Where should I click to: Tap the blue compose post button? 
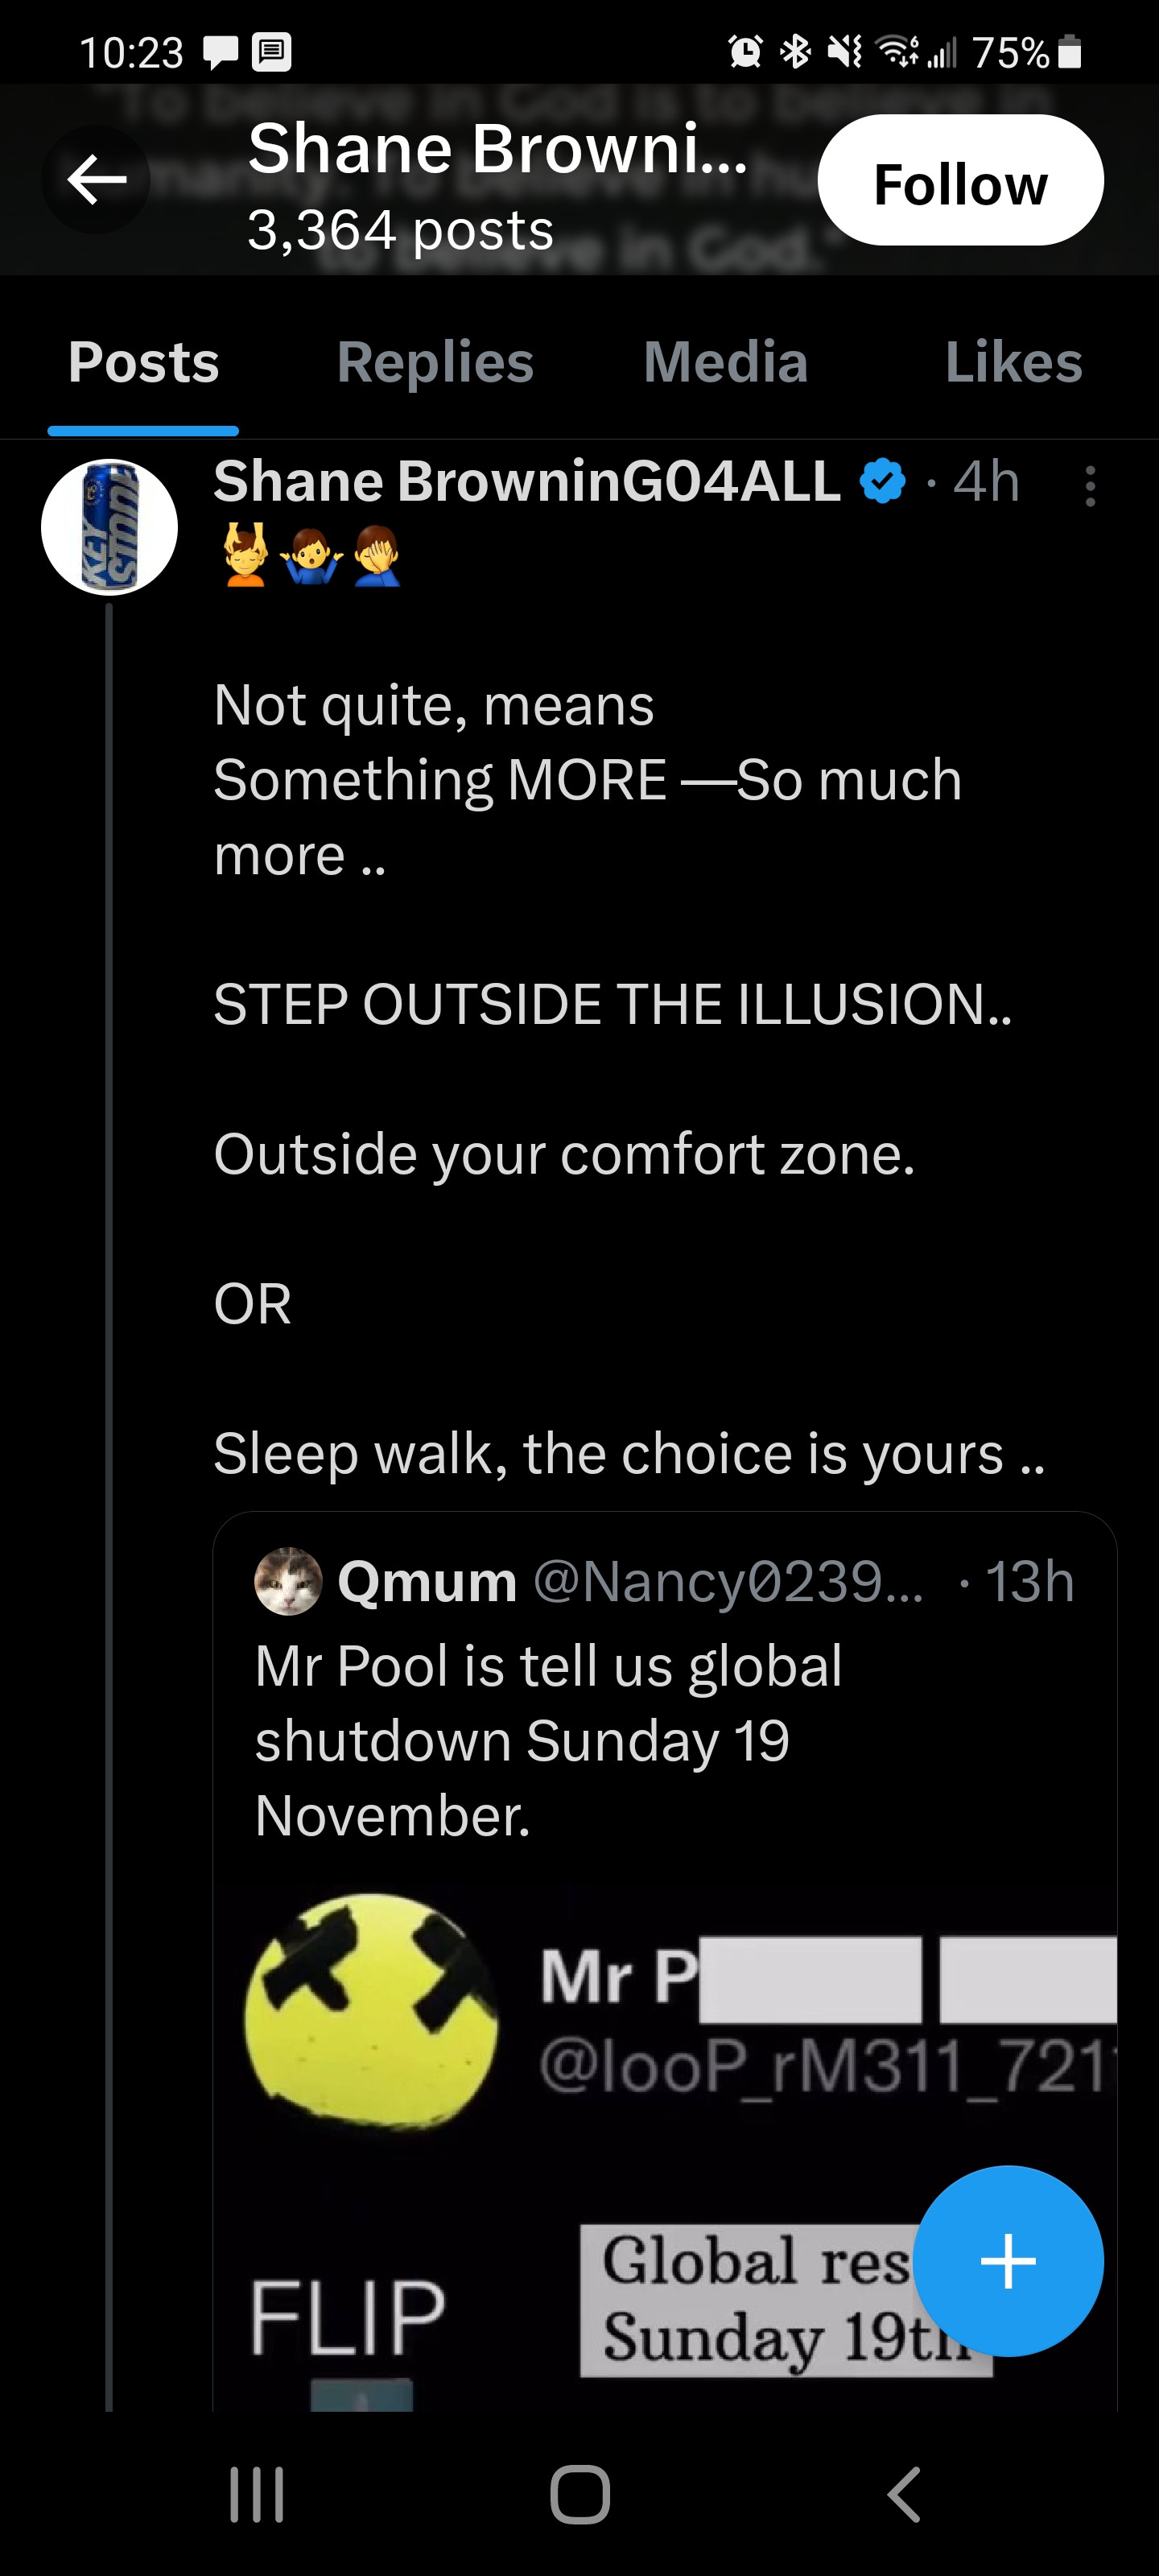(1007, 2261)
